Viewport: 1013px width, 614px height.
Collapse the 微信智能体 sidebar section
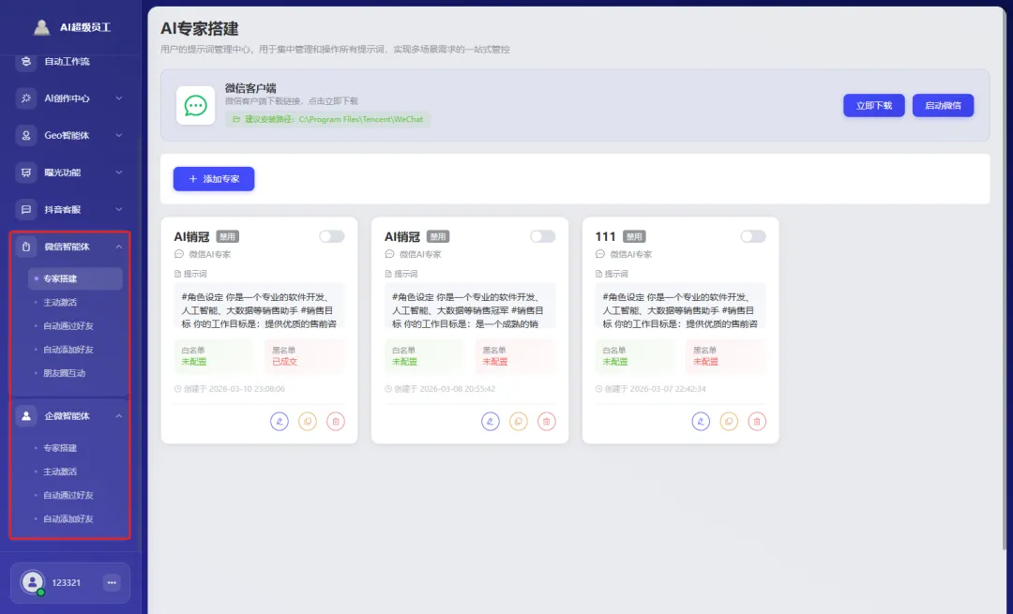tap(119, 247)
